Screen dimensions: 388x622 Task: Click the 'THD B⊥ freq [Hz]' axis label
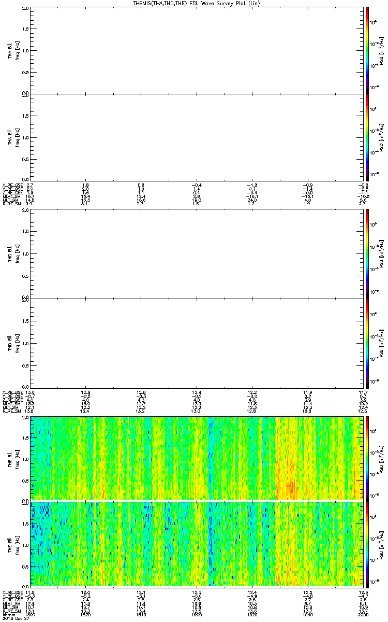13,253
